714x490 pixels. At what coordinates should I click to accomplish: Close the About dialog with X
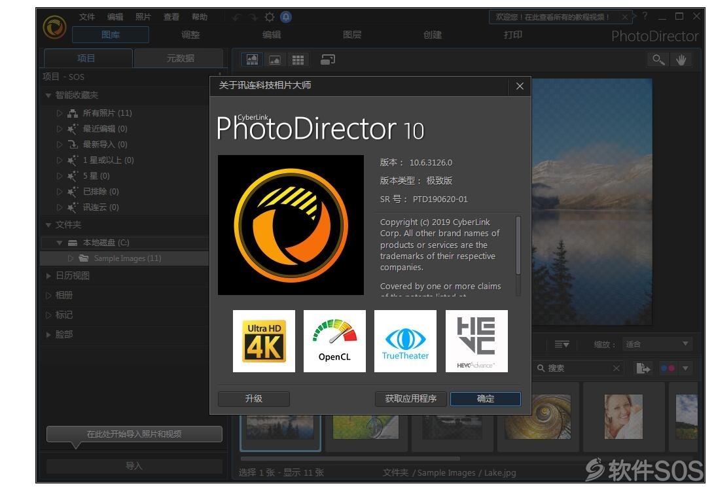(520, 86)
